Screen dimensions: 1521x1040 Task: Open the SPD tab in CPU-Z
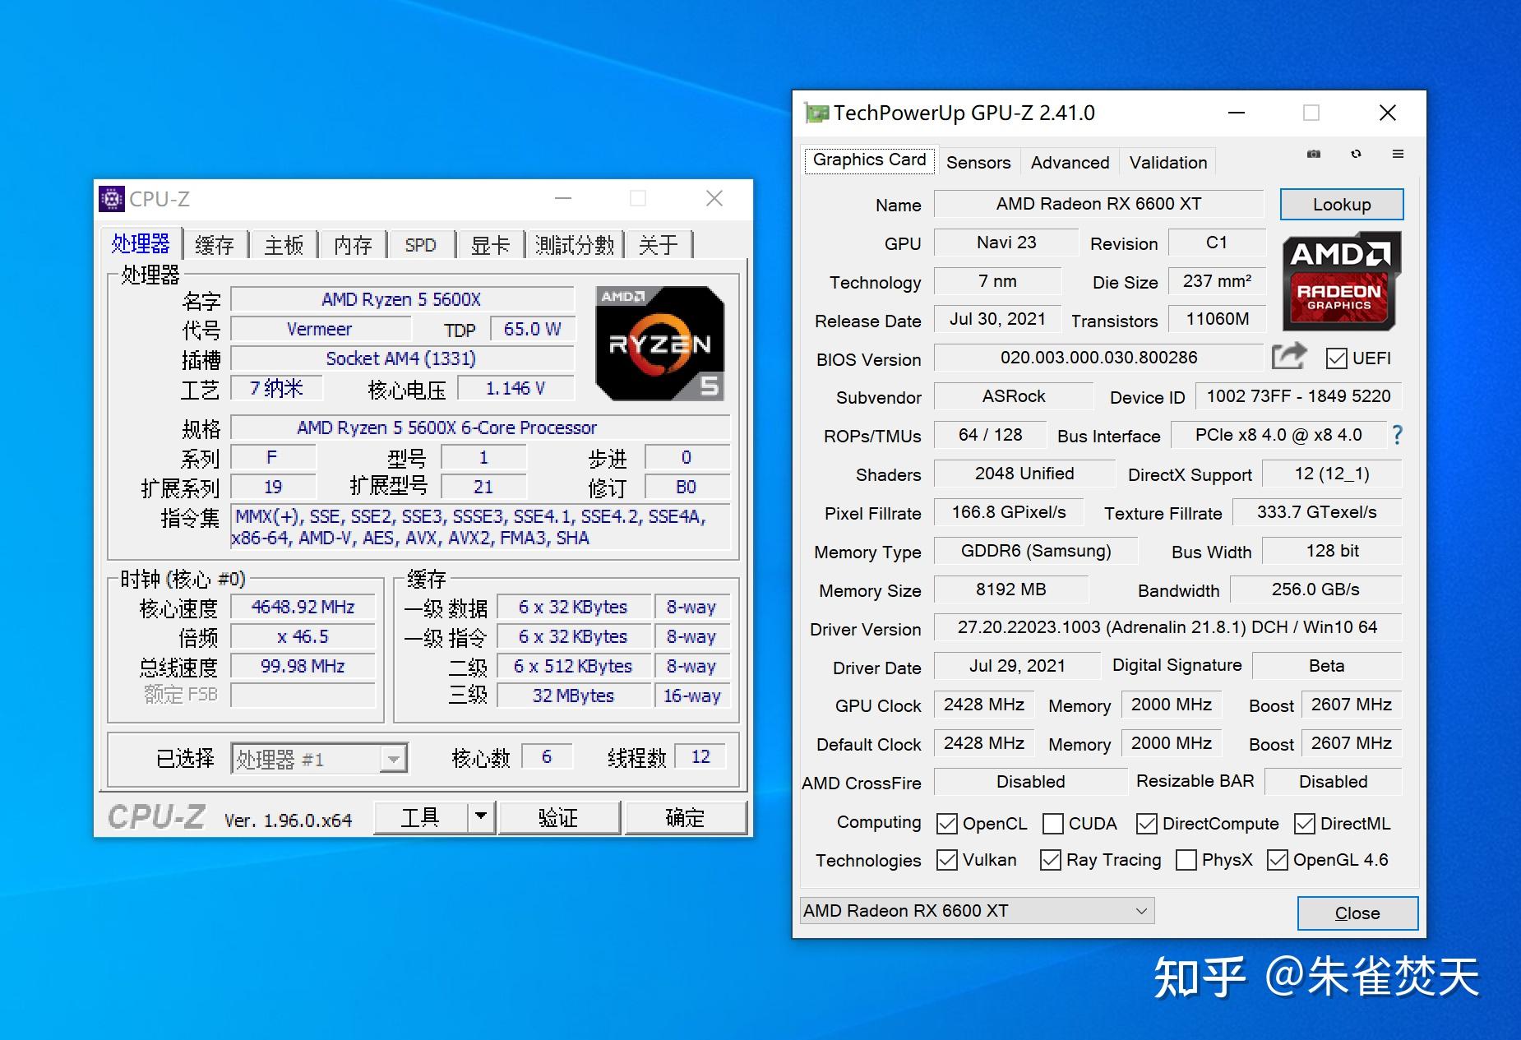[421, 245]
